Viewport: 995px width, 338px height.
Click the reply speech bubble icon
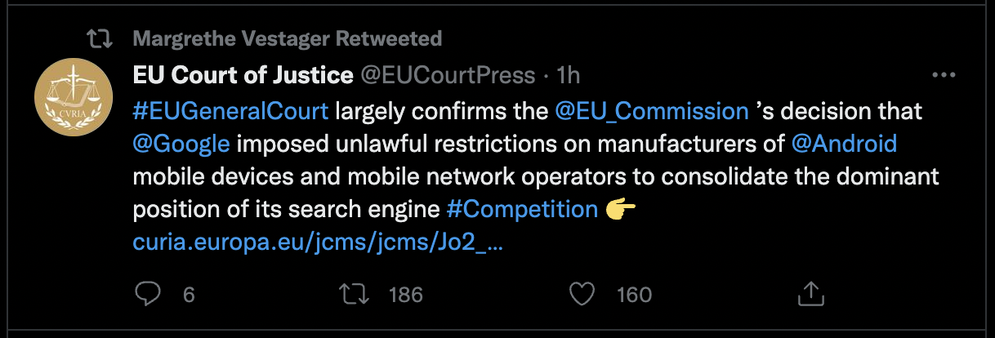point(147,294)
